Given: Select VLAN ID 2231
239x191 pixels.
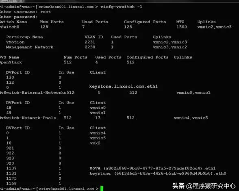Looking at the screenshot, I should point(90,42).
